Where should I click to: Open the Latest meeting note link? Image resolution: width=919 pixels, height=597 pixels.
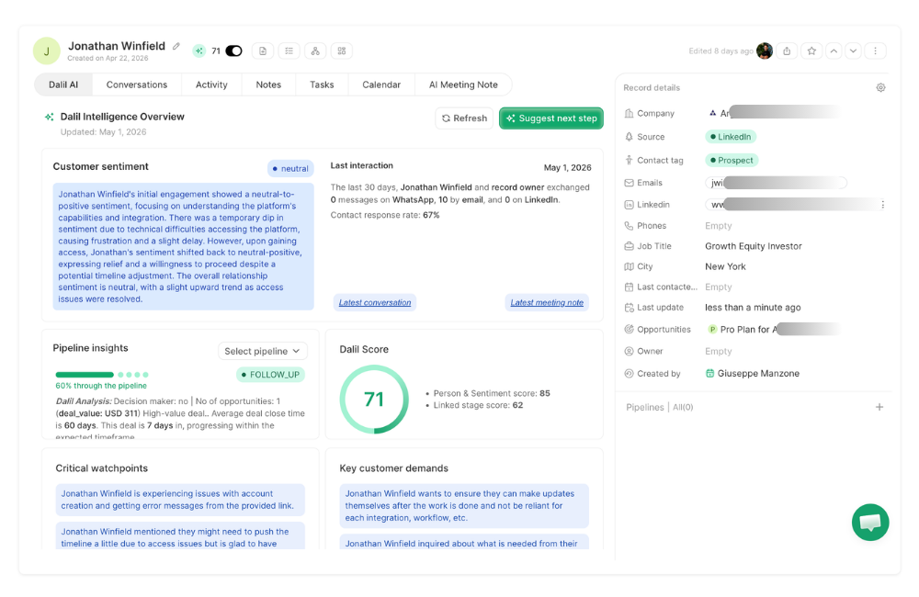547,302
